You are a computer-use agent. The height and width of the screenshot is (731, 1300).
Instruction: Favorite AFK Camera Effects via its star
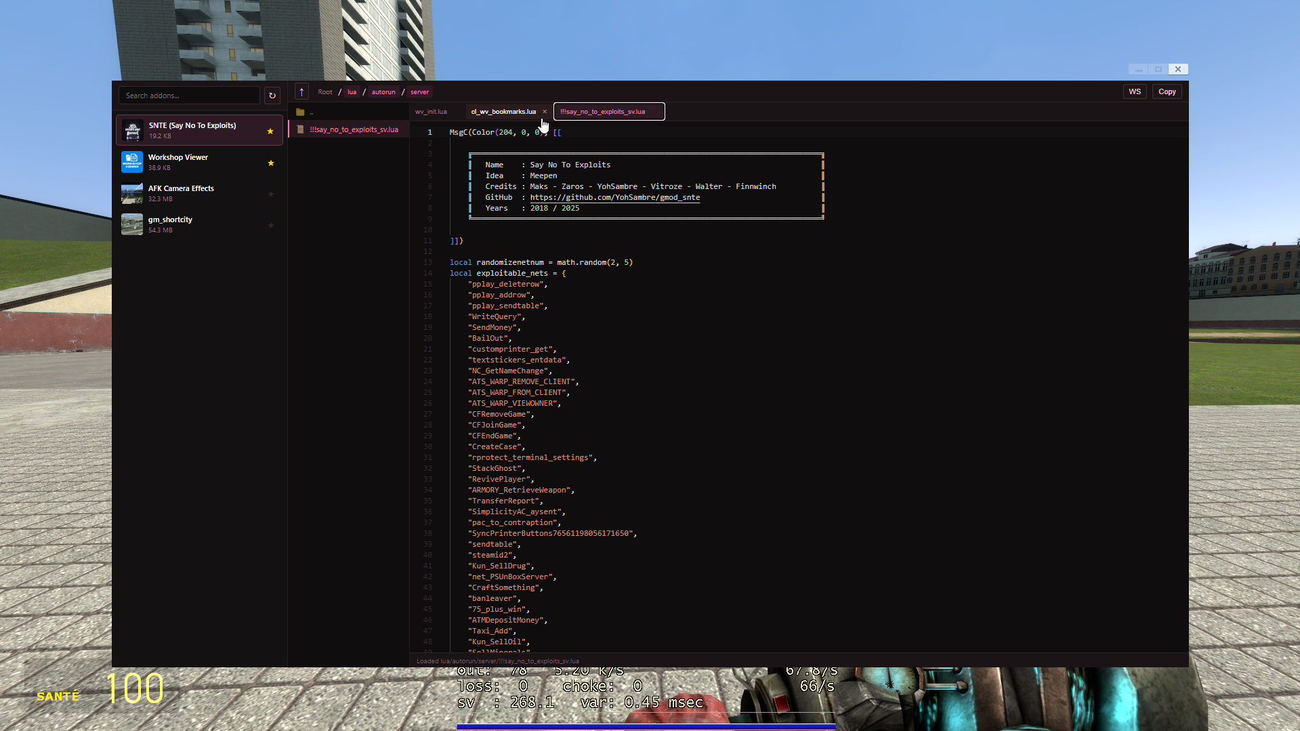(271, 194)
